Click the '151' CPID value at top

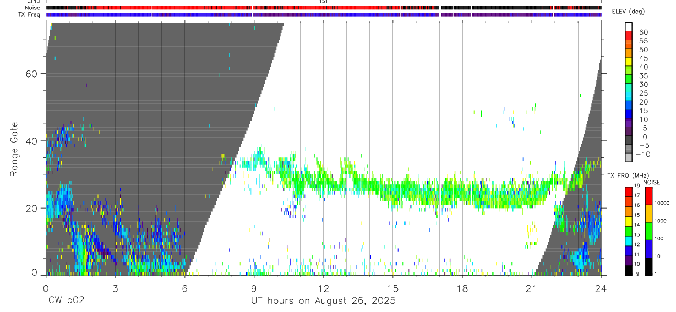click(323, 2)
